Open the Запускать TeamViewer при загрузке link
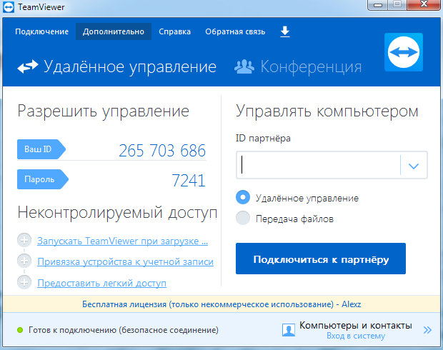 123,241
